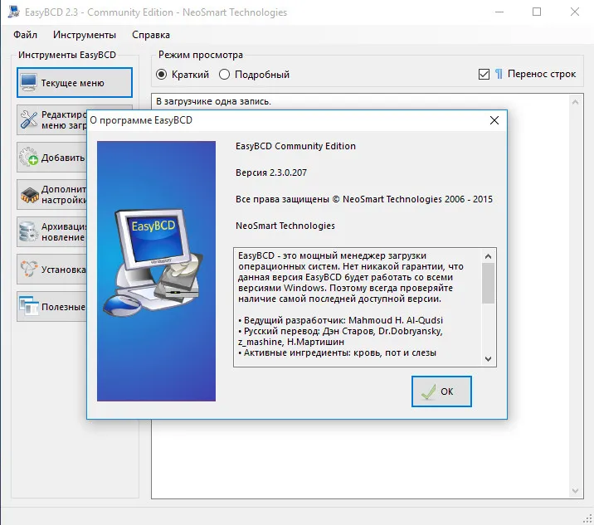Click the main output pane scroll-down arrow
Screen dimensions: 594x525
(575, 491)
